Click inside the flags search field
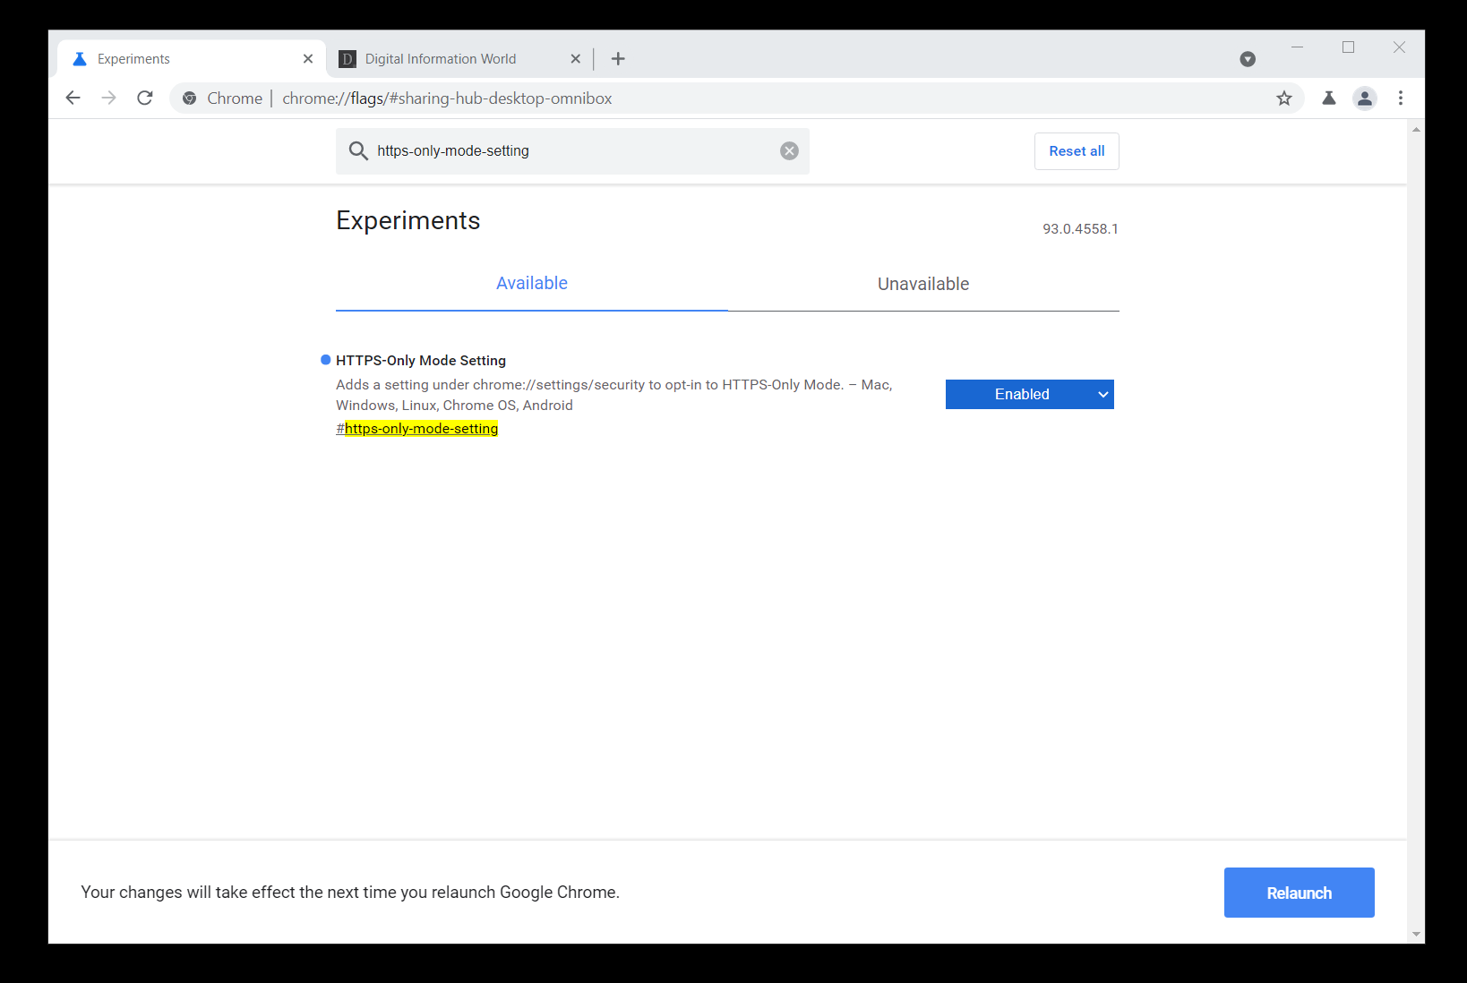1467x983 pixels. pyautogui.click(x=573, y=150)
